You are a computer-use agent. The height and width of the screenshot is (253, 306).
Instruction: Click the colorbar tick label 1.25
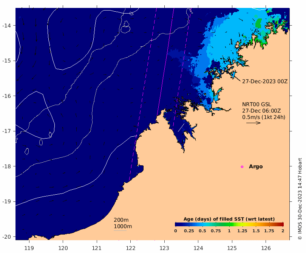point(242,231)
